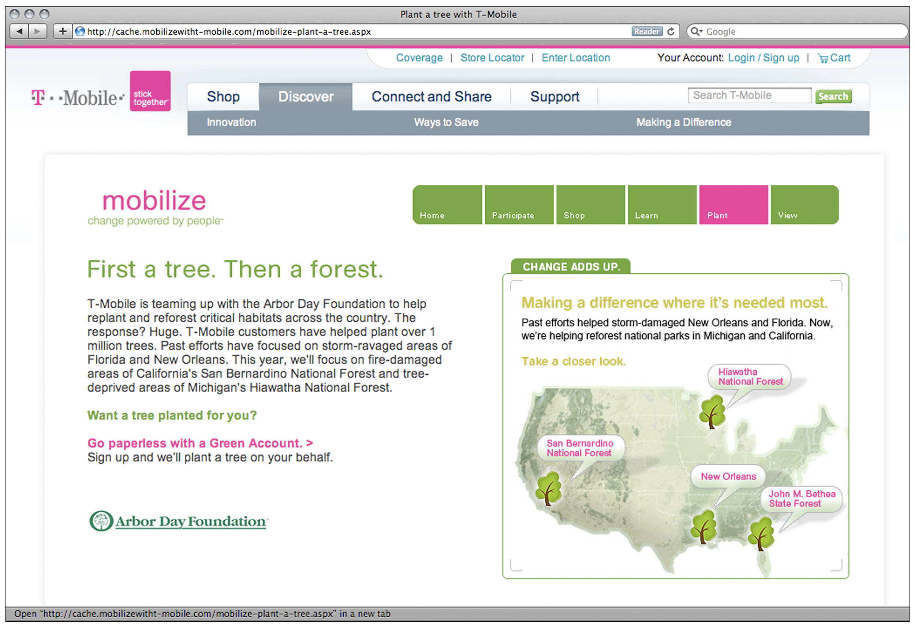Screen dimensions: 915x629
Task: Click the John M. Bethea State Forest bubble
Action: click(x=802, y=499)
